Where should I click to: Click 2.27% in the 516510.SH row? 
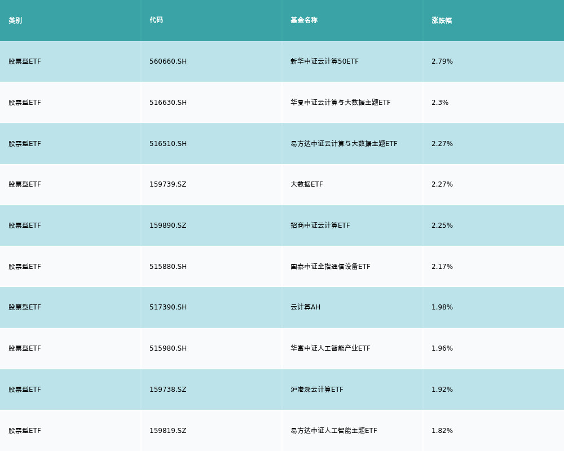[442, 144]
